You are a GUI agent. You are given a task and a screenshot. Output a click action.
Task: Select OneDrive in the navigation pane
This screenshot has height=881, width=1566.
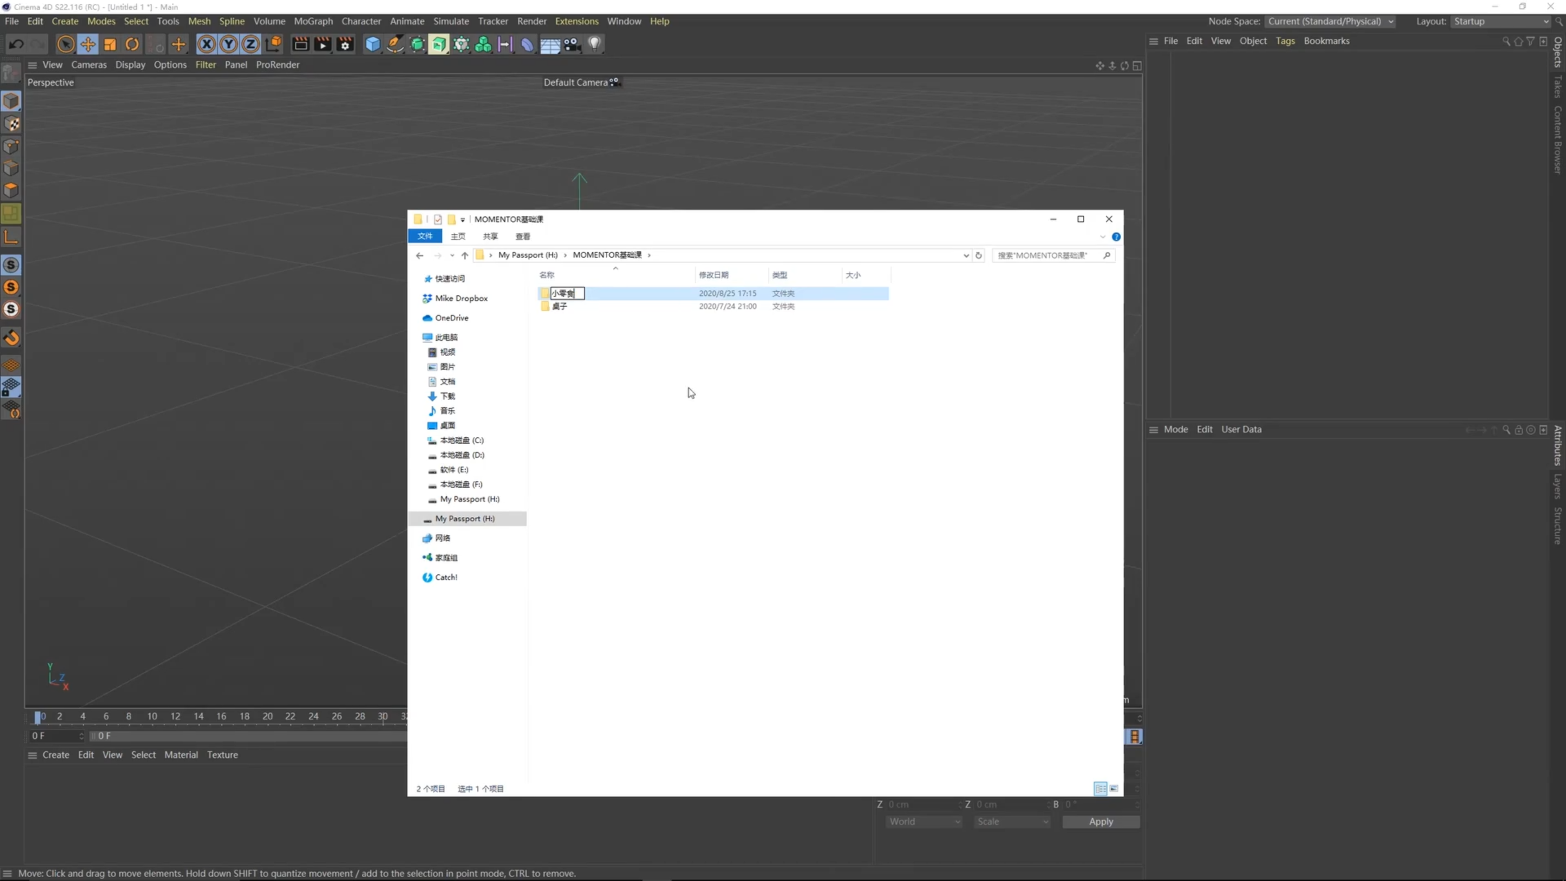click(452, 318)
